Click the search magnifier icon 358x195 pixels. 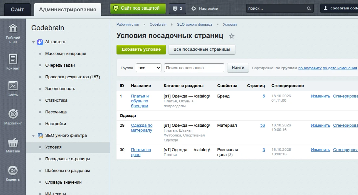point(309,8)
